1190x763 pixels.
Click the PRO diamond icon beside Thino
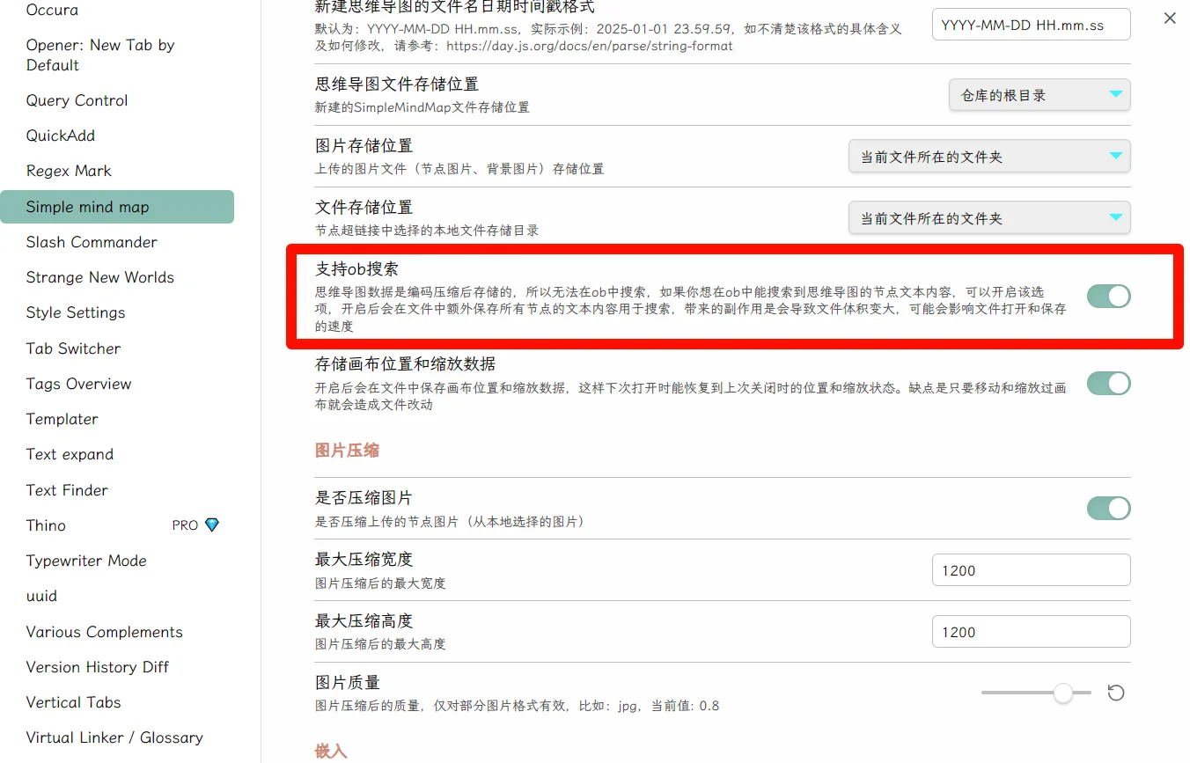pyautogui.click(x=210, y=525)
